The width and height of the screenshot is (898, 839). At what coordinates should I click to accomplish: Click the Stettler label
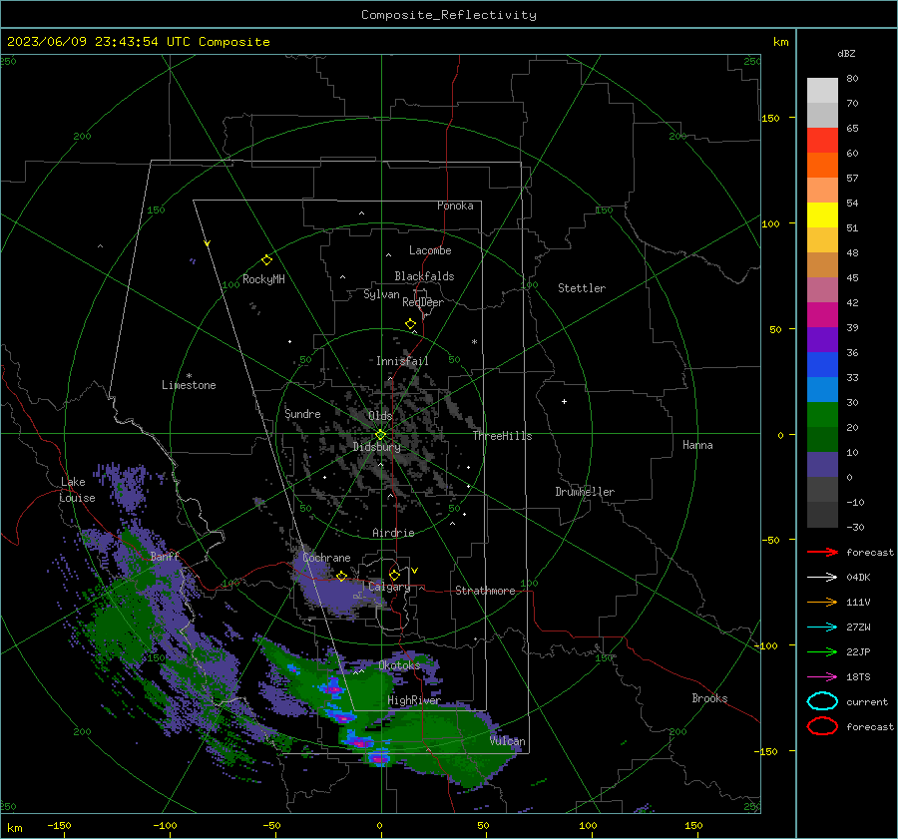pyautogui.click(x=582, y=288)
